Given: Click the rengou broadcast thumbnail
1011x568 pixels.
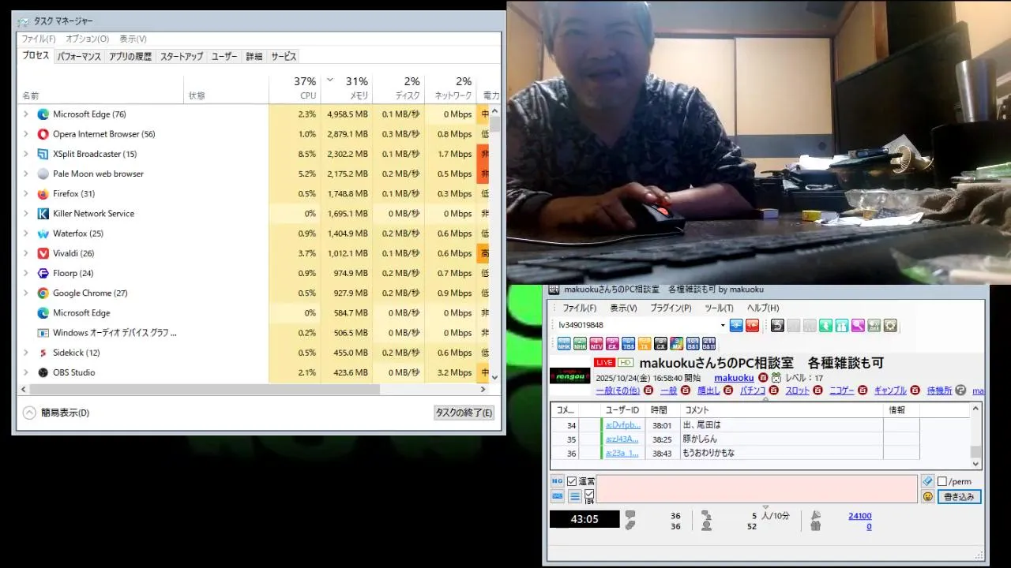Looking at the screenshot, I should pyautogui.click(x=569, y=376).
